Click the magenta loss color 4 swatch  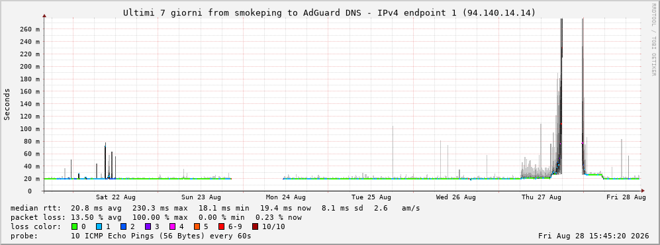(x=173, y=227)
